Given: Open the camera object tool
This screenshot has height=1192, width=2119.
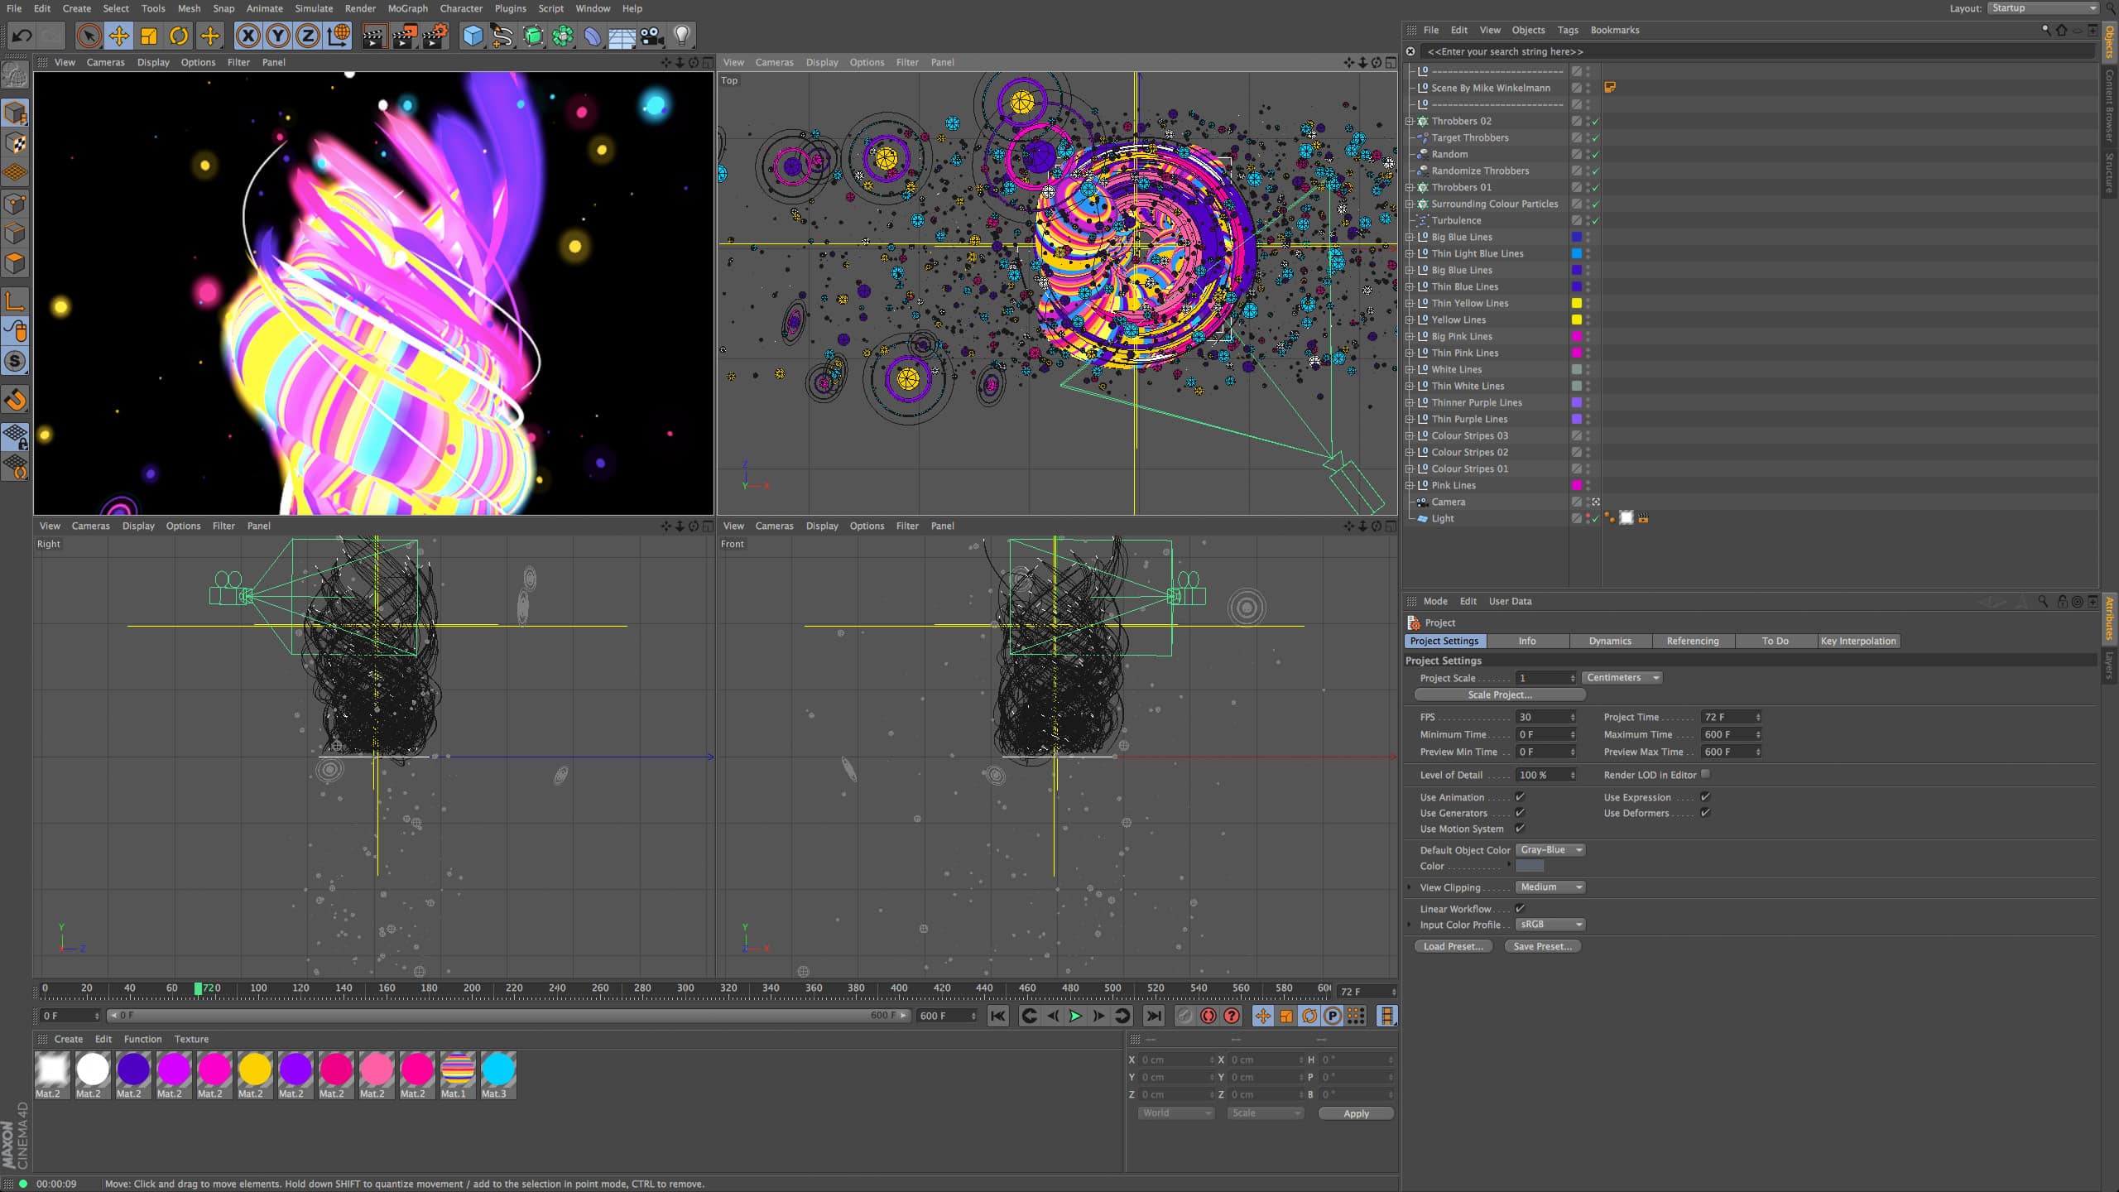Looking at the screenshot, I should tap(651, 36).
